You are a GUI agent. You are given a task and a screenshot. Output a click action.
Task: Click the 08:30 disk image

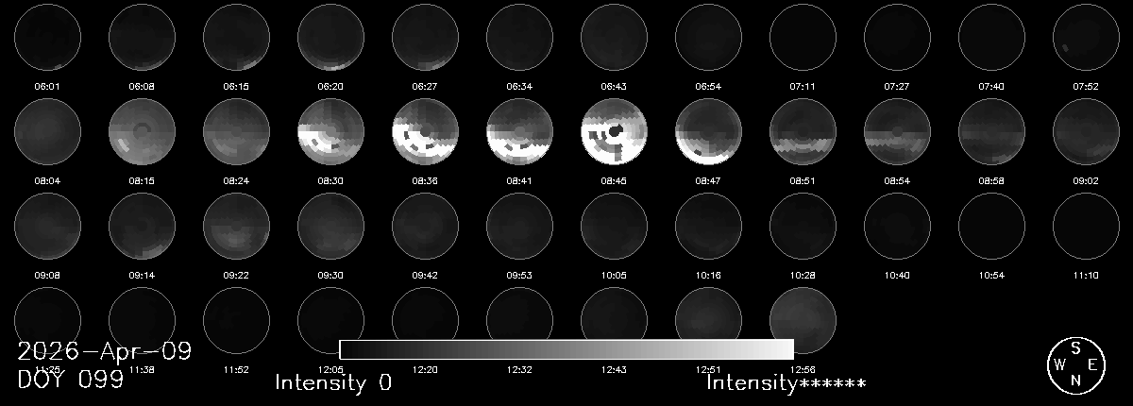pos(330,132)
